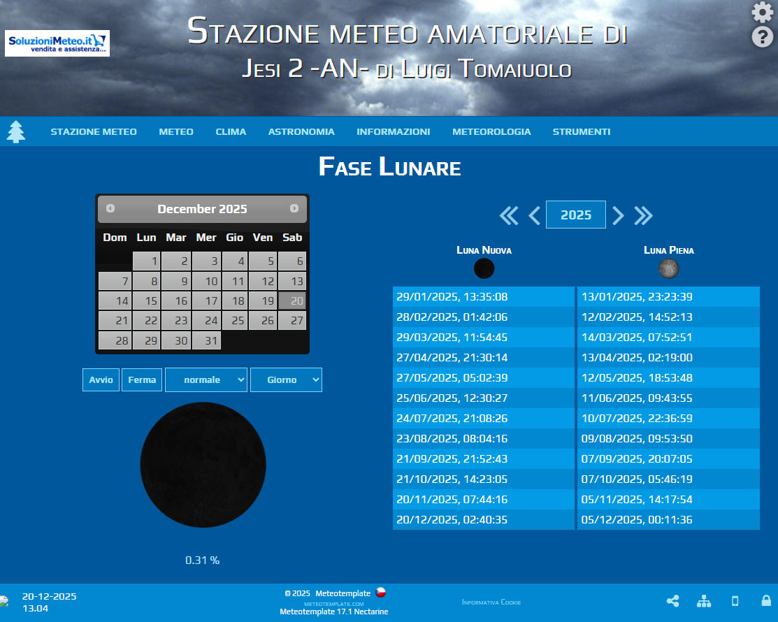Click the tree home icon
This screenshot has width=778, height=622.
point(16,131)
